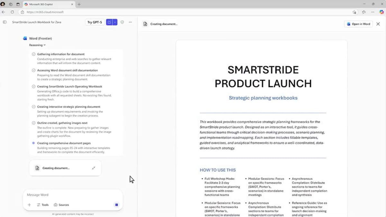Click checkmark beside Creating interactive strategic planning document
This screenshot has height=217, width=386.
click(33, 107)
